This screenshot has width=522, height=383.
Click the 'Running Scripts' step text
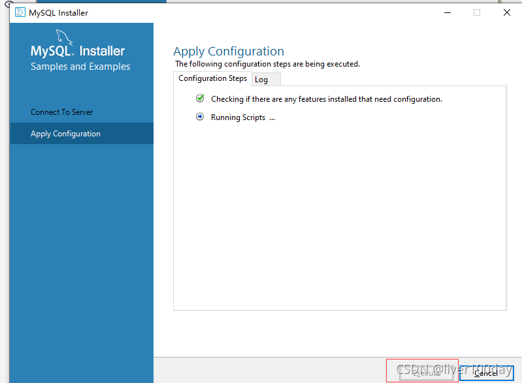(242, 117)
